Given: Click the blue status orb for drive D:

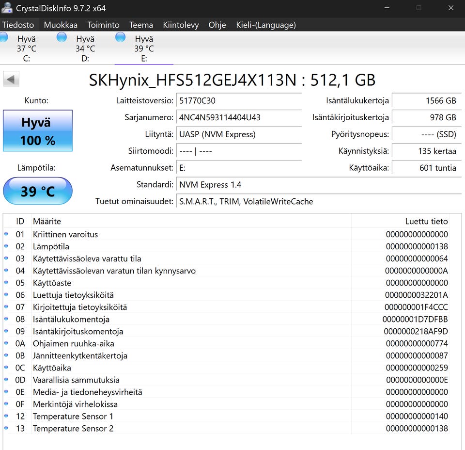Looking at the screenshot, I should (62, 37).
